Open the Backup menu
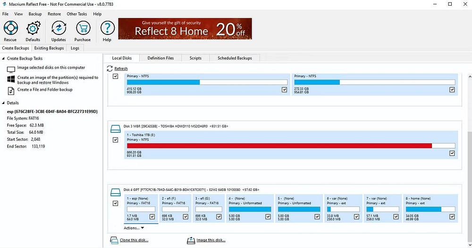This screenshot has width=472, height=248. click(35, 14)
